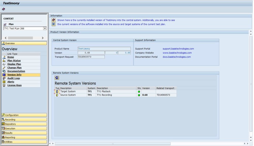Screen dimensions: 254x146
Task: Expand the Repository section
Action: pos(24,124)
